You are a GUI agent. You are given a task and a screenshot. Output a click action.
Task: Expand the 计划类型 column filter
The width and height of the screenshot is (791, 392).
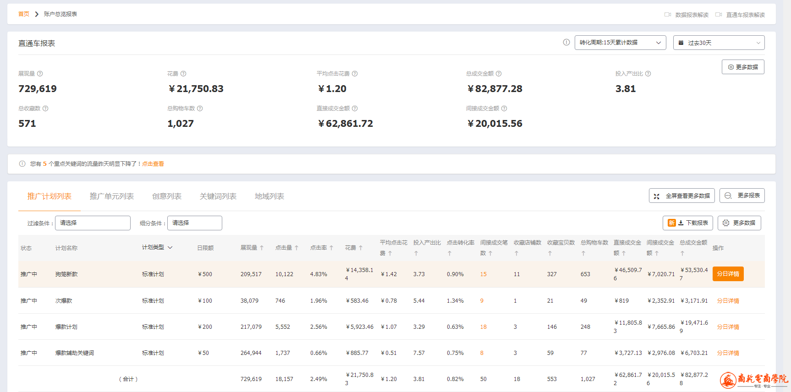(170, 248)
